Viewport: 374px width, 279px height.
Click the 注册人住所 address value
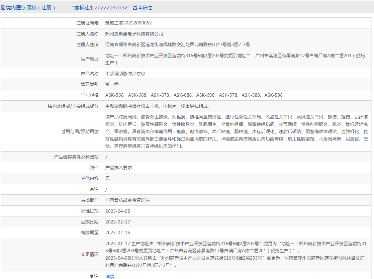(x=178, y=44)
